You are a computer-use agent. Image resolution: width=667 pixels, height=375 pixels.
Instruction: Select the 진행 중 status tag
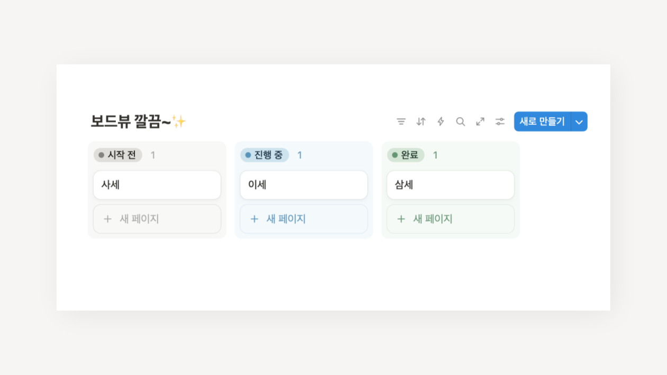tap(265, 155)
